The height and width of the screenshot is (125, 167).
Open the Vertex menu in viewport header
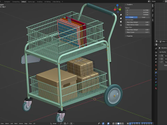[21, 124]
